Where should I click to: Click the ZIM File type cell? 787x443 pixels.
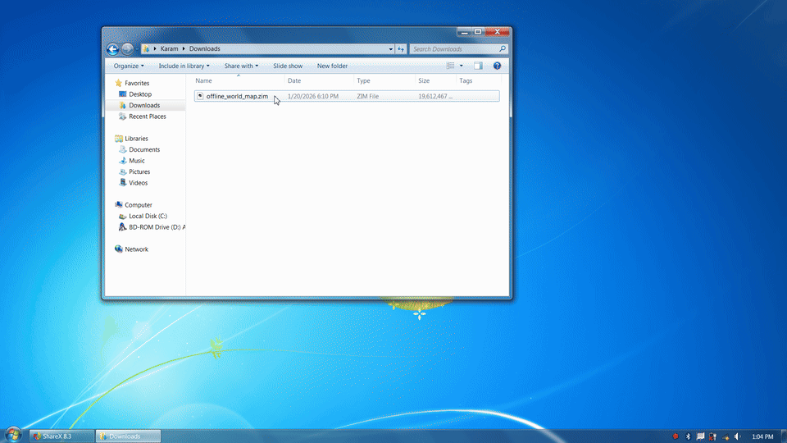(x=367, y=96)
